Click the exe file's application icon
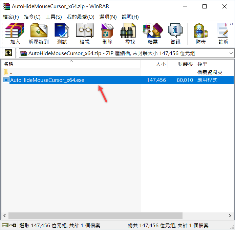This screenshot has width=235, height=230. [x=6, y=80]
